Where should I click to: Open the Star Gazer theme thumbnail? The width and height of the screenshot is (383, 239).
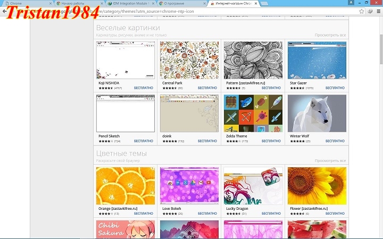[x=317, y=60]
